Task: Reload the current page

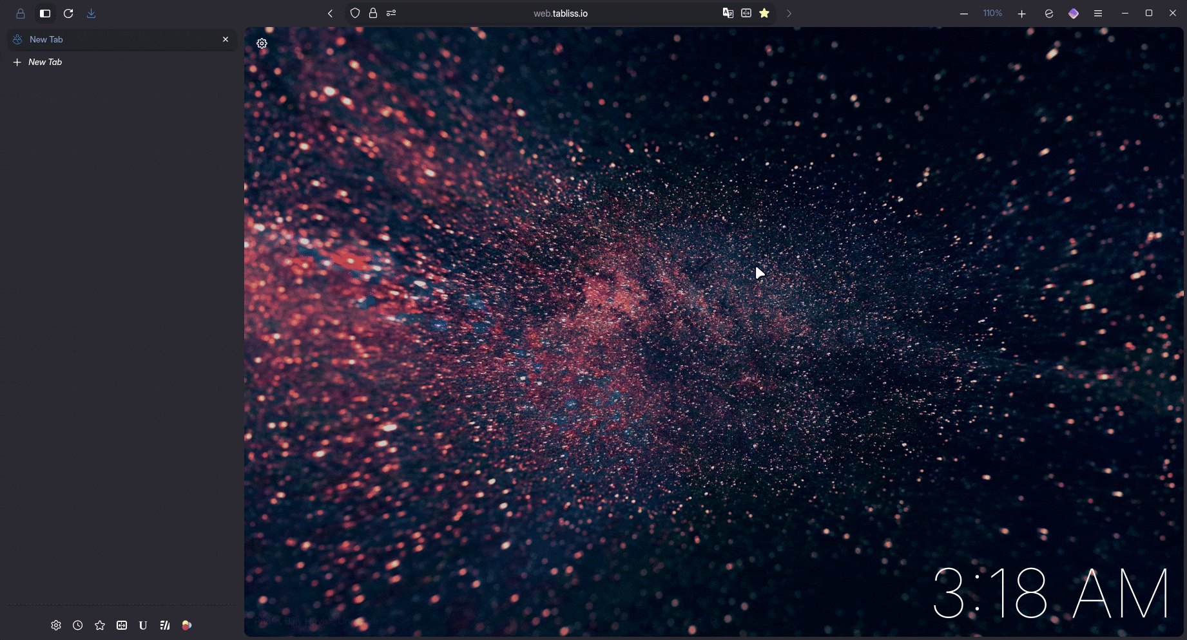Action: point(68,14)
